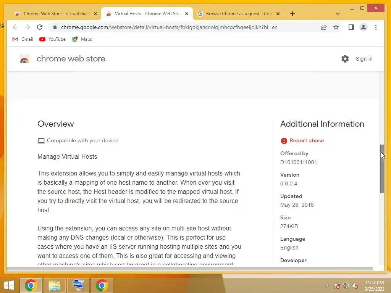Open the YouTube bookmark

tap(52, 39)
